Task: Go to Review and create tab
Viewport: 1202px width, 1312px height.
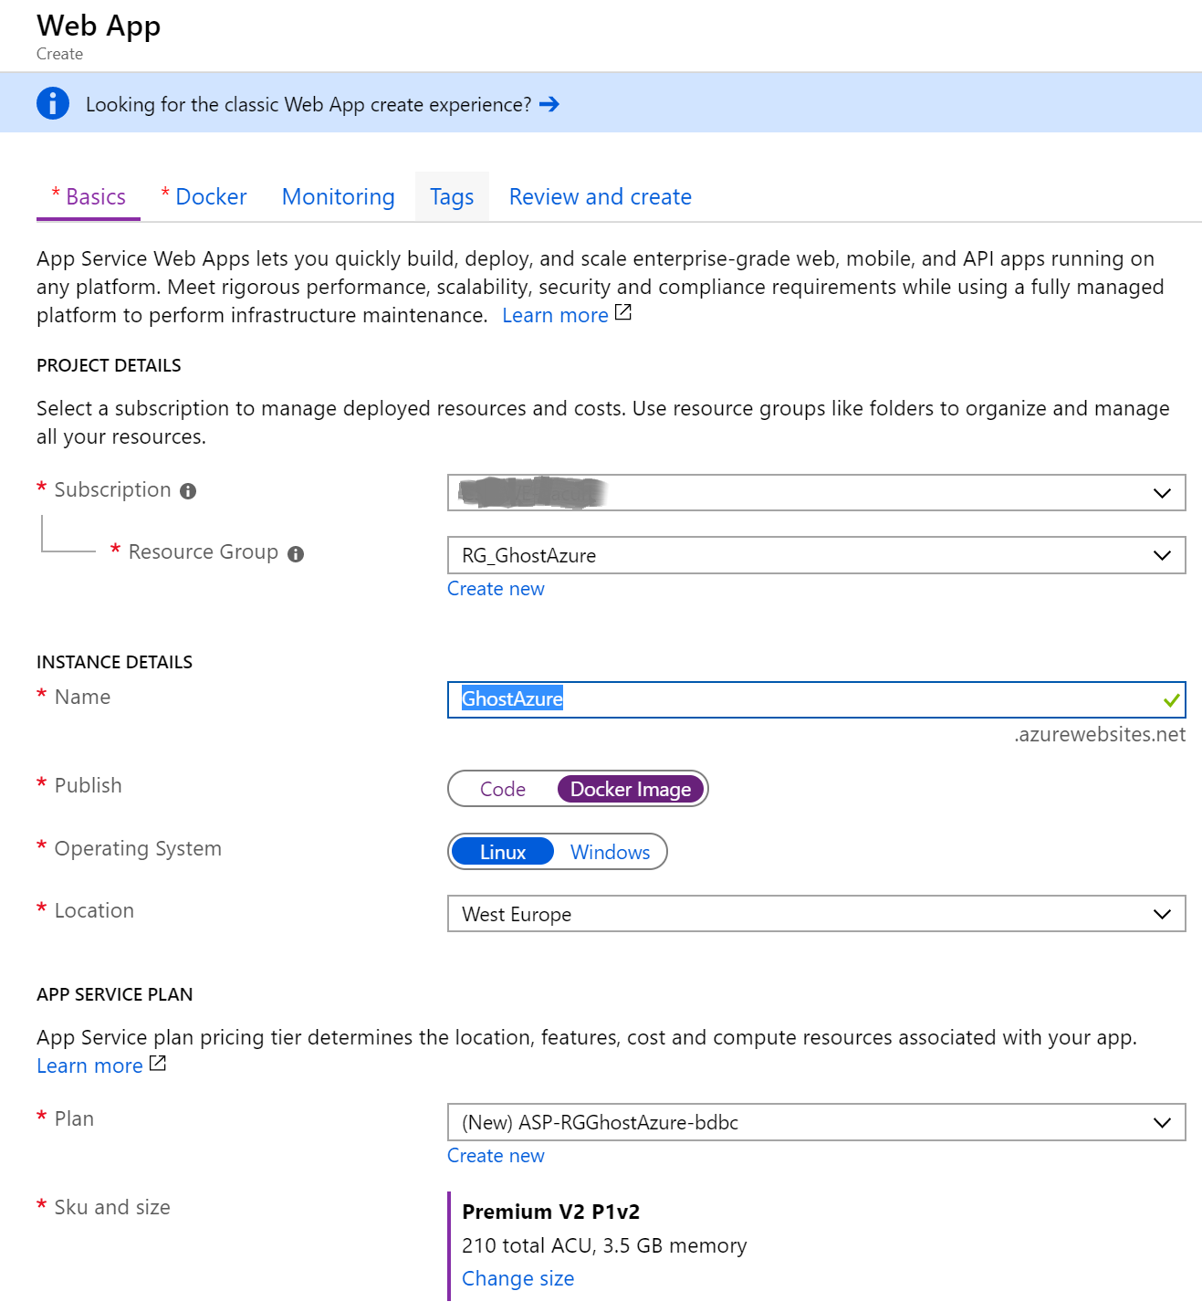Action: [600, 197]
